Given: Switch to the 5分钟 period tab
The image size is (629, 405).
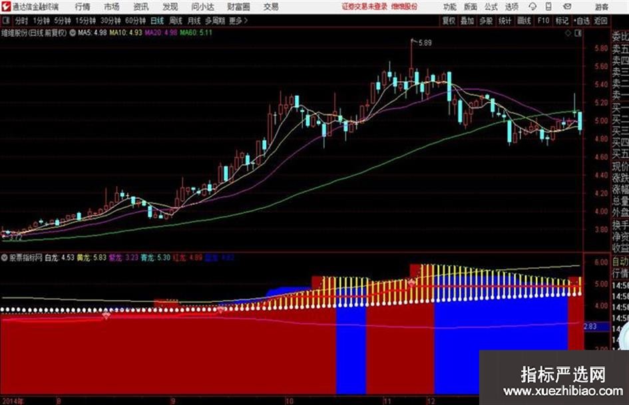Looking at the screenshot, I should (x=63, y=21).
